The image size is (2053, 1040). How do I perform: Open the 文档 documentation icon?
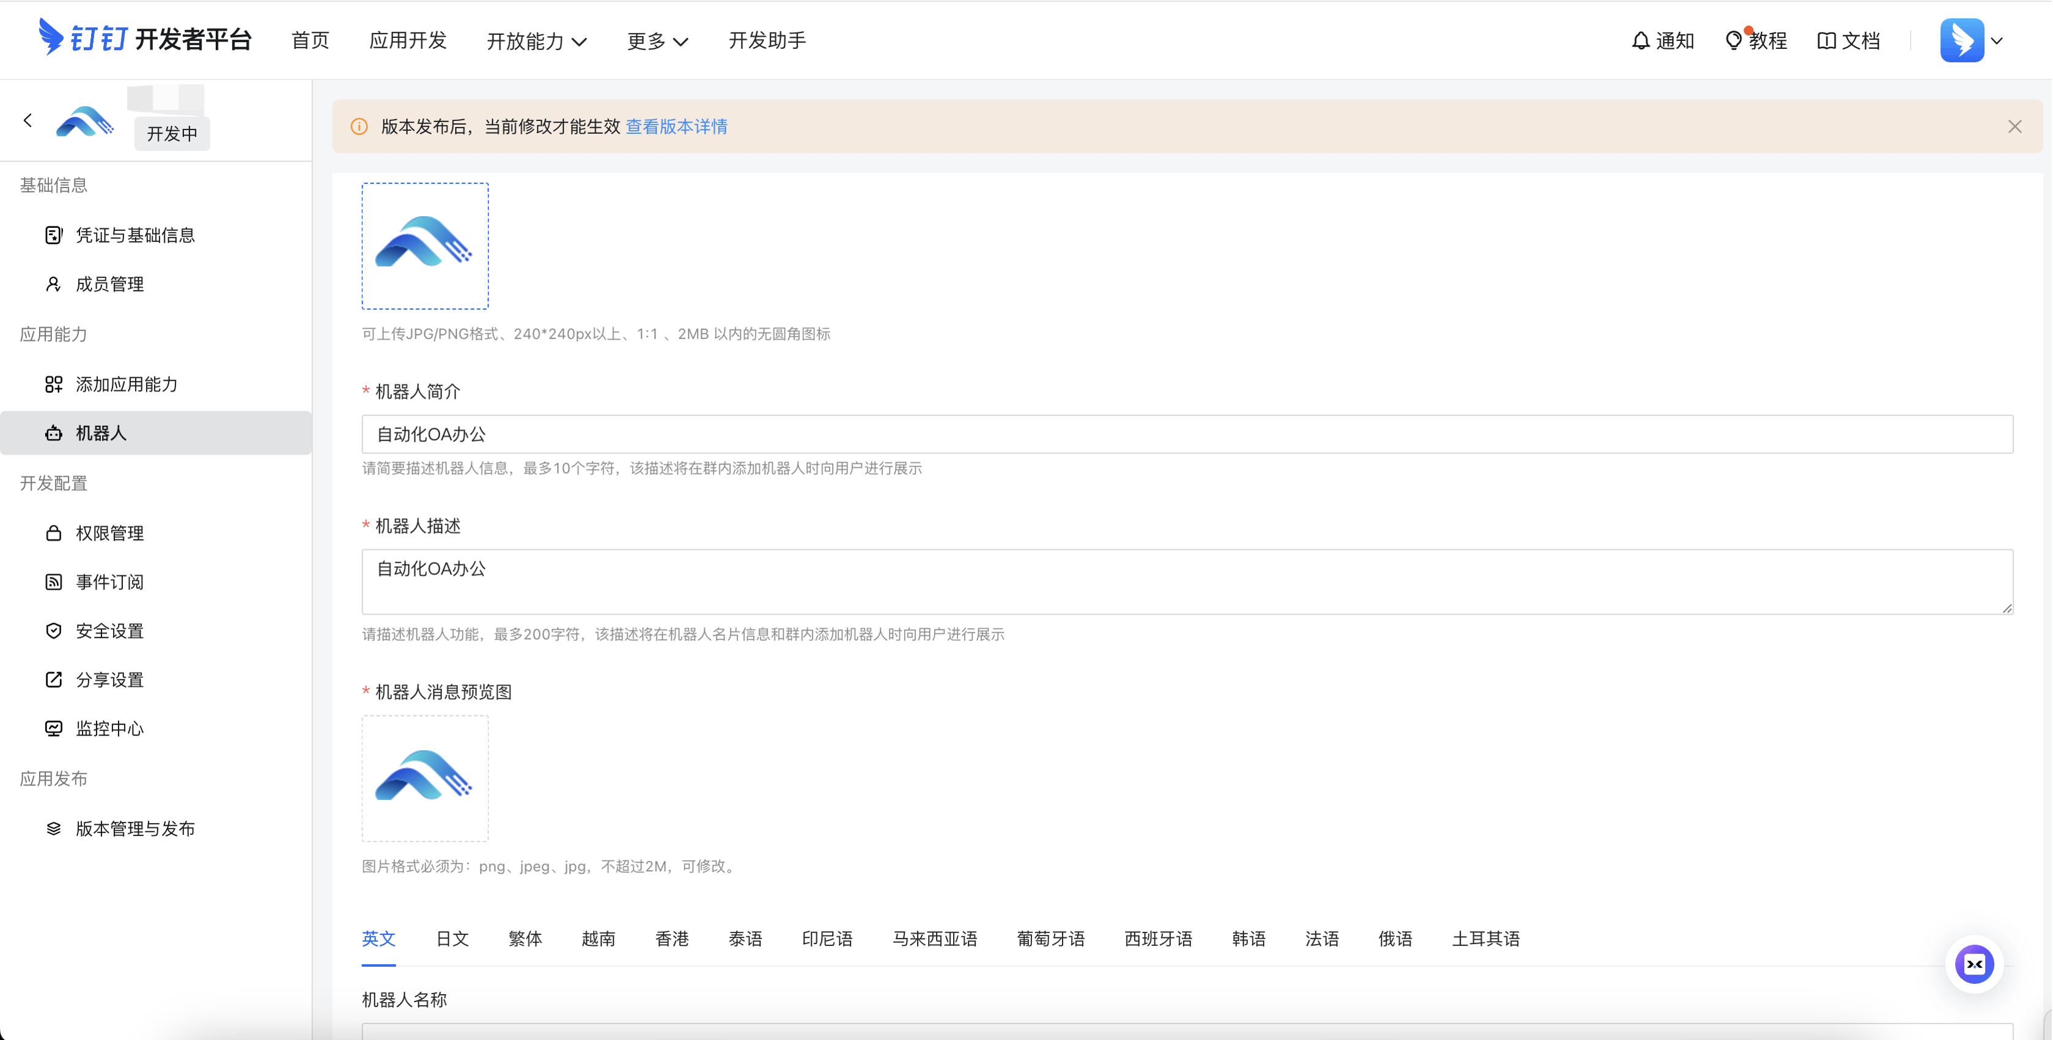click(x=1849, y=40)
